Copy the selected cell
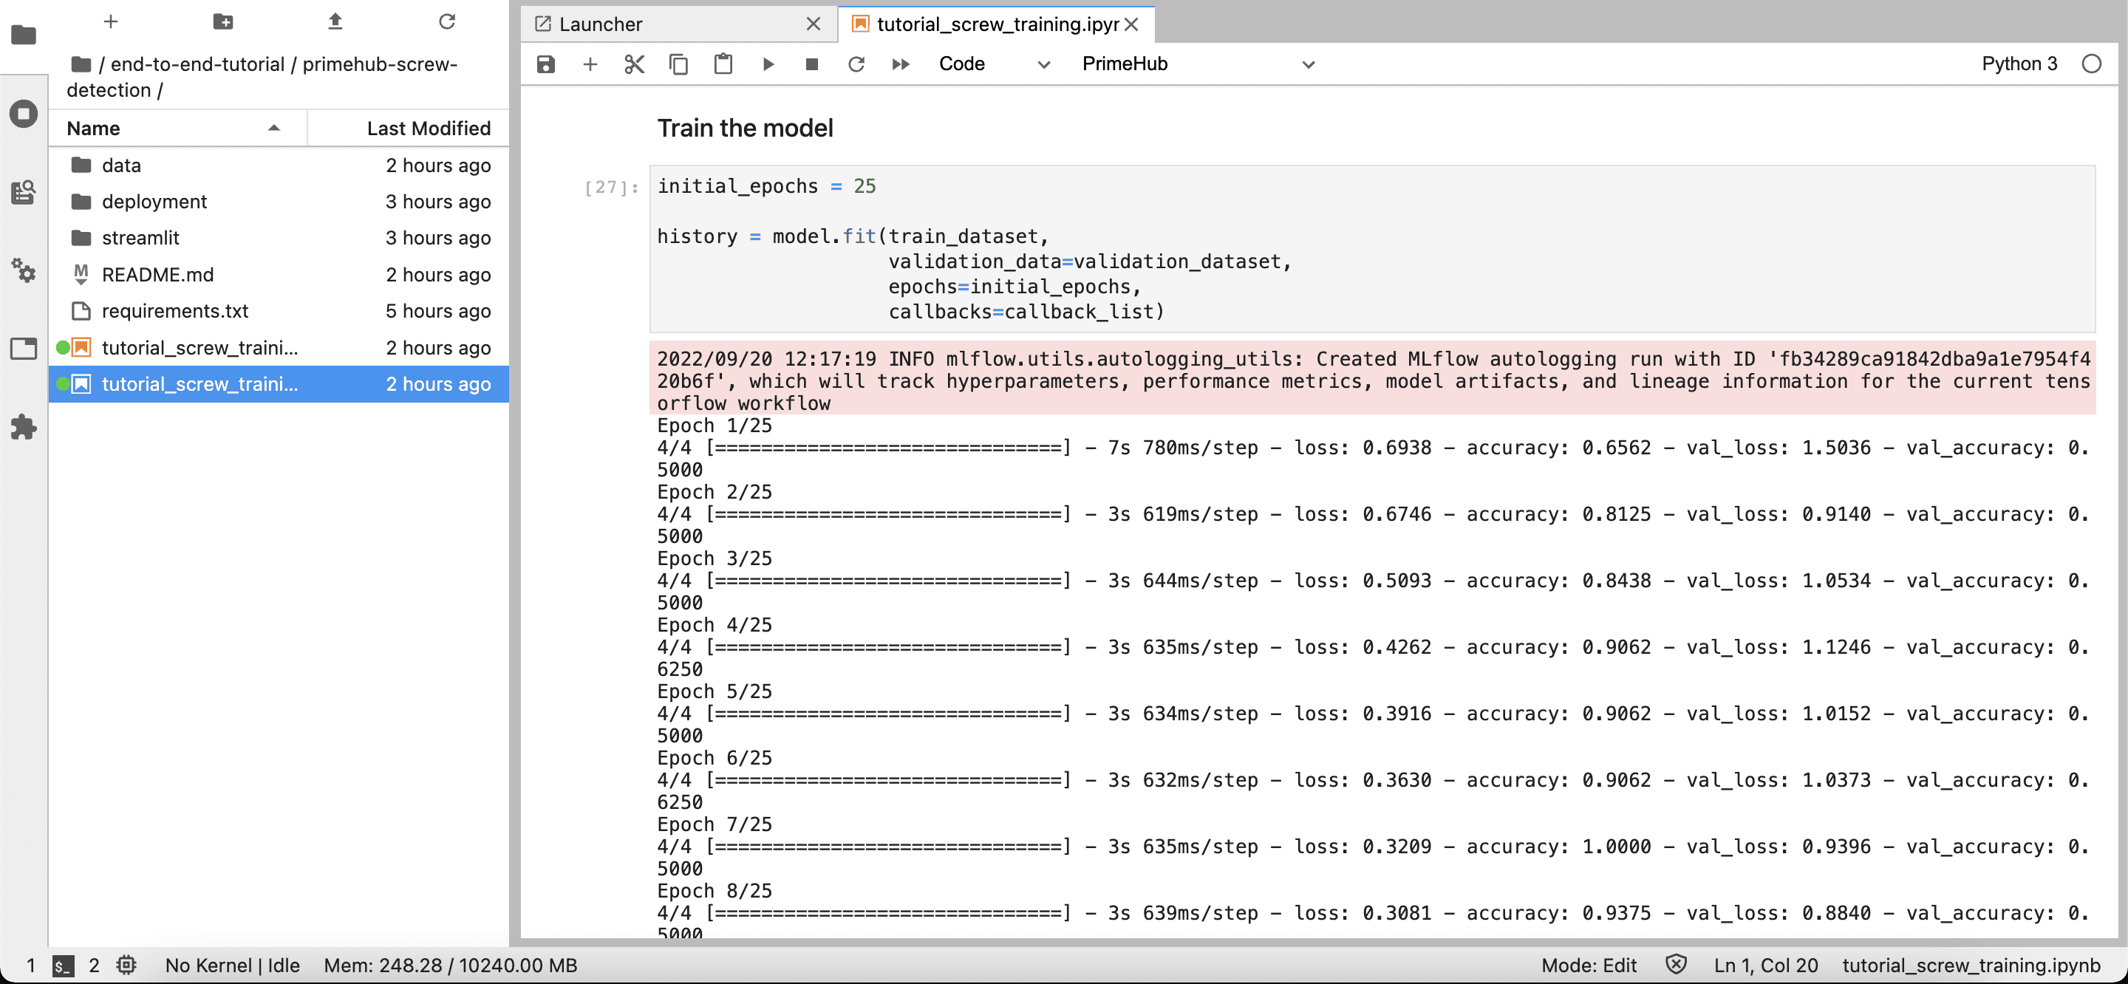The width and height of the screenshot is (2128, 984). tap(678, 64)
